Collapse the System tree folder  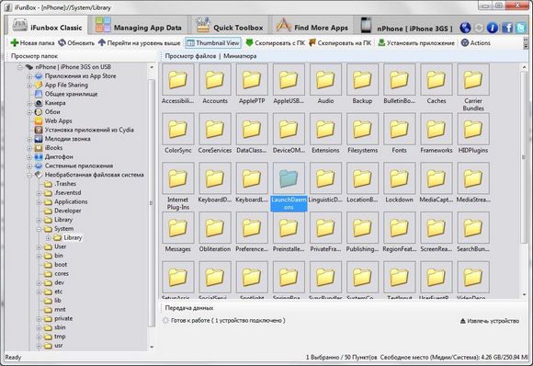coord(39,229)
